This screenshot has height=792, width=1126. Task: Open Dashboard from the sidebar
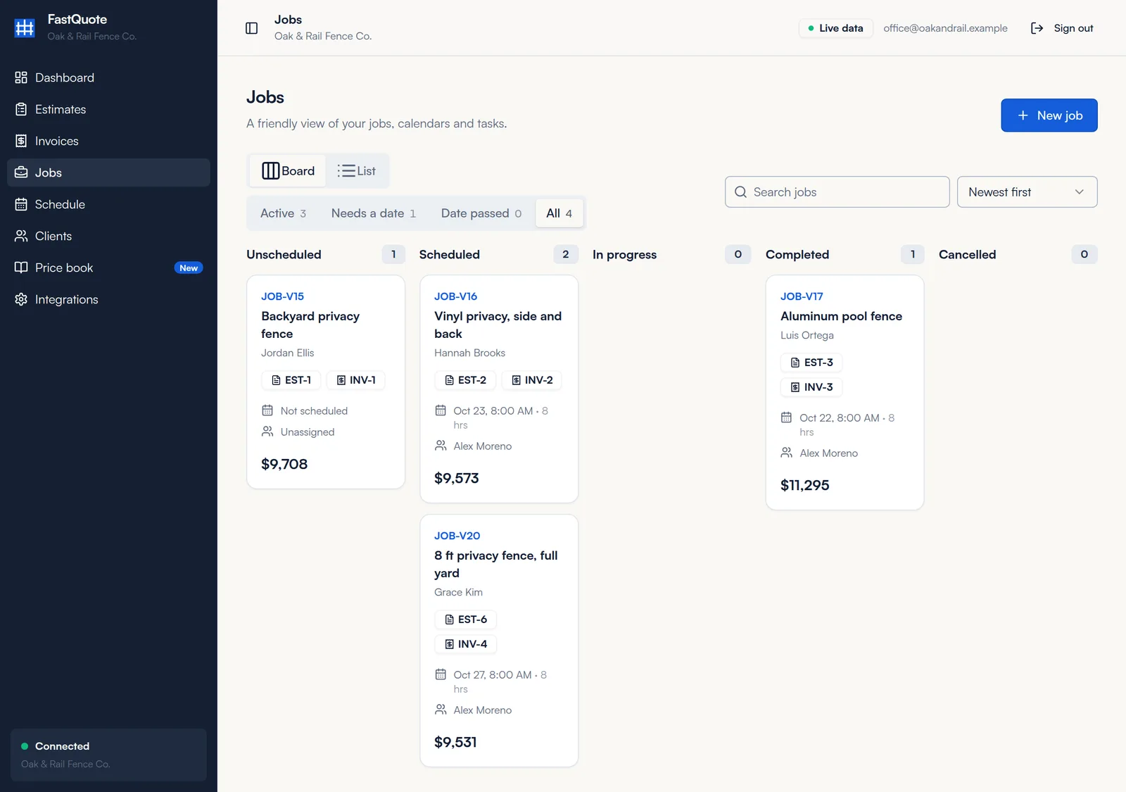click(x=108, y=77)
